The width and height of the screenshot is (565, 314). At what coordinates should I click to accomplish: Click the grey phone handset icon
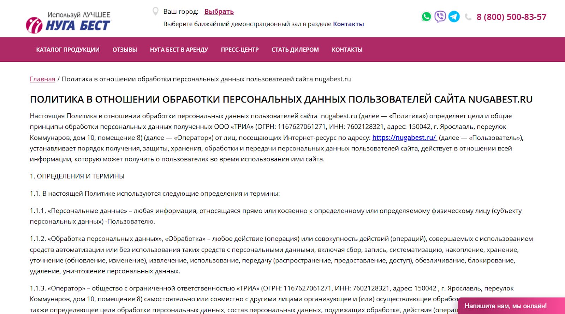[x=468, y=17]
